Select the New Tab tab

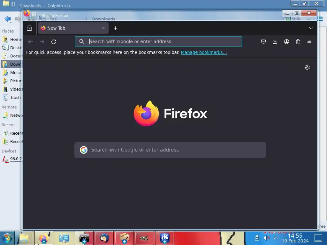click(73, 28)
